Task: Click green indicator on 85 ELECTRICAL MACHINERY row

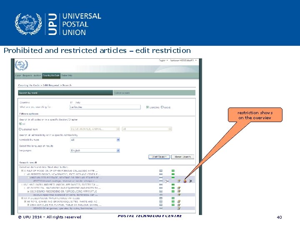Action: pos(173,188)
